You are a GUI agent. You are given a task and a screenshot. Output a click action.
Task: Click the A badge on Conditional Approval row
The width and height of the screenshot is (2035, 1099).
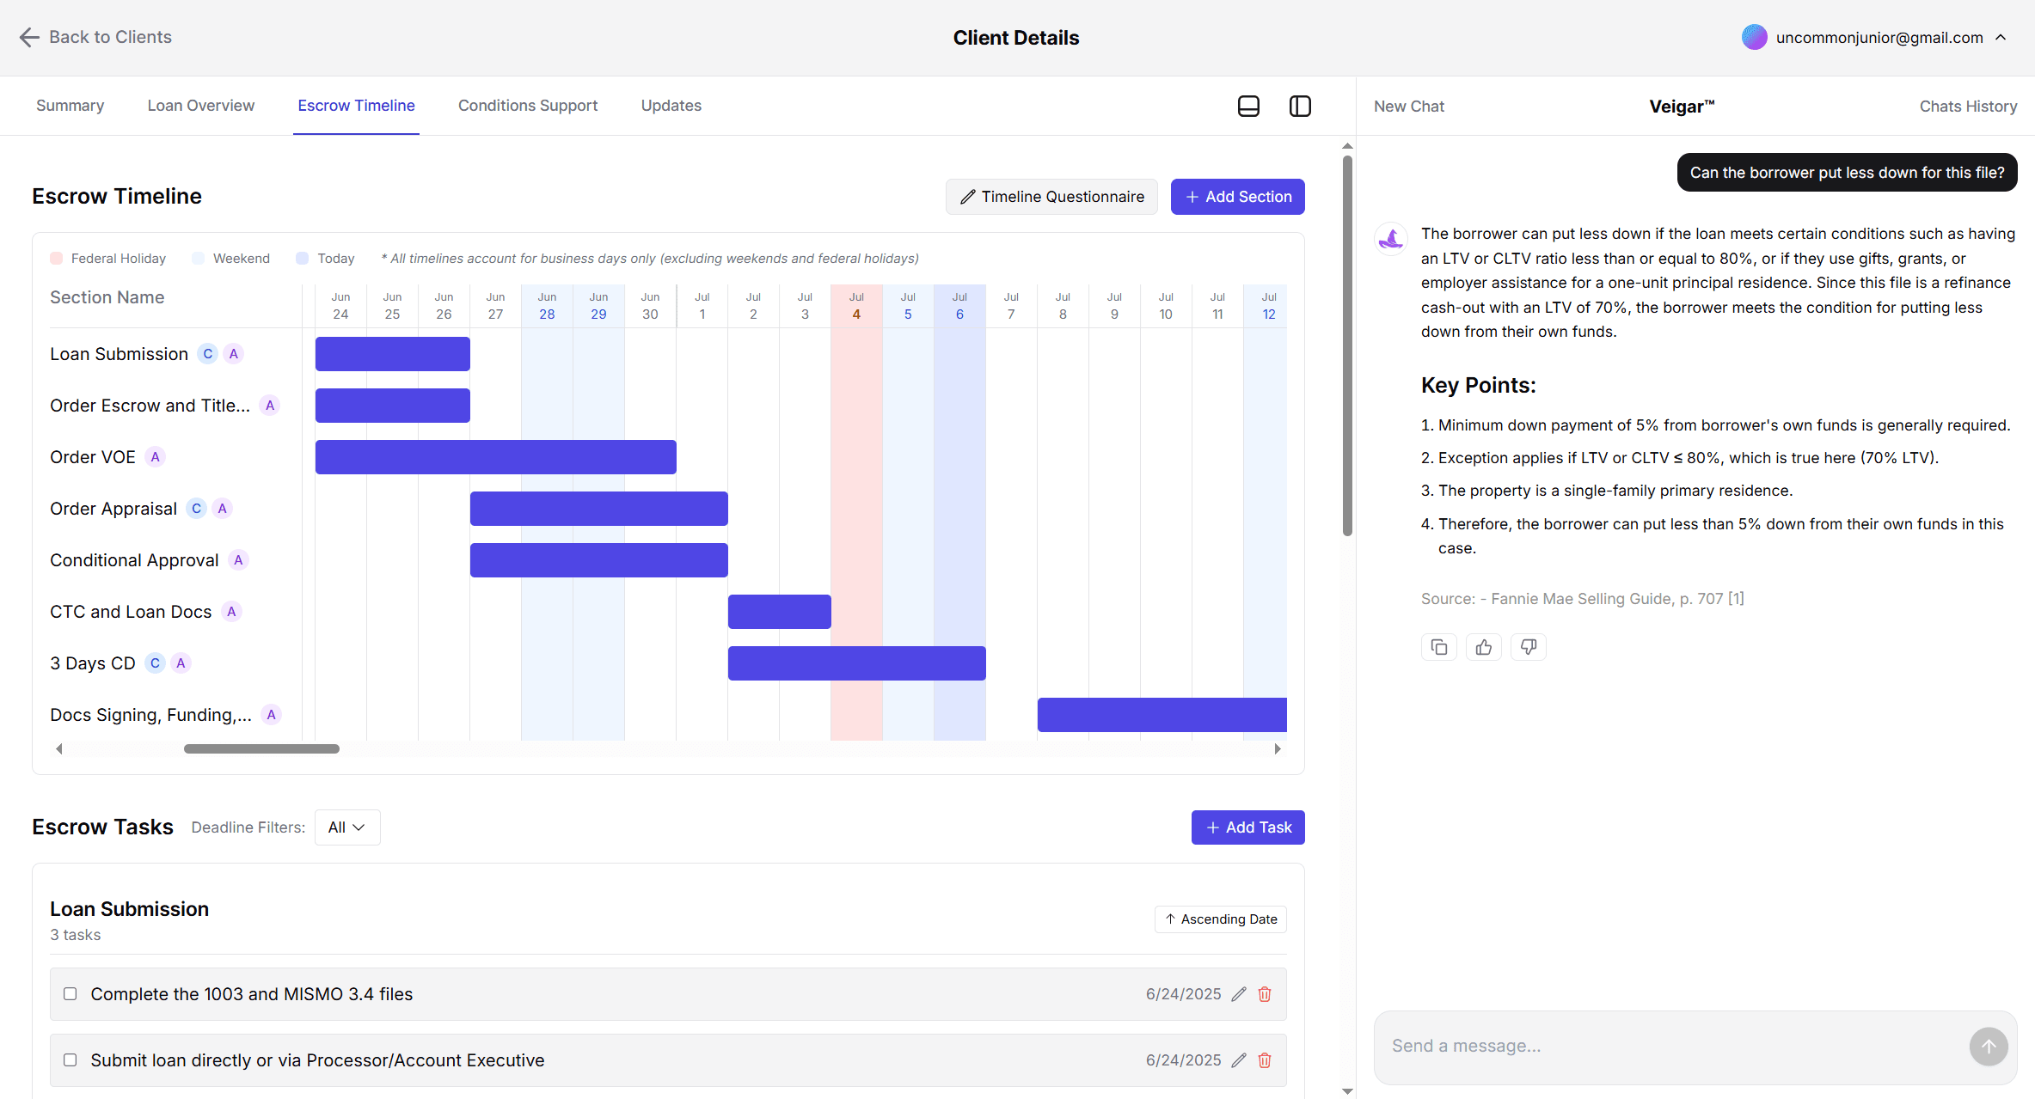(238, 560)
